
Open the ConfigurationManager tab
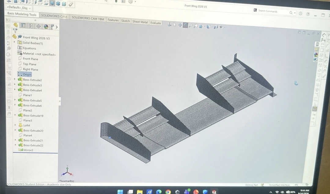click(x=31, y=26)
